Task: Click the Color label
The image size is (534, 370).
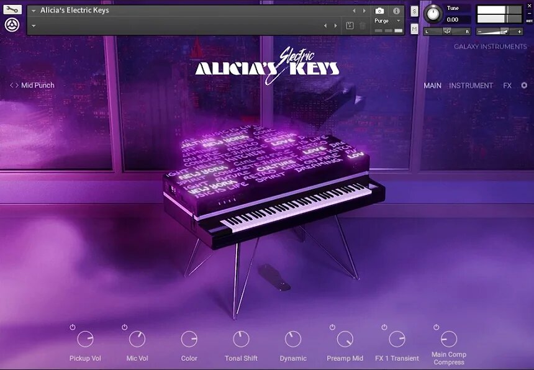Action: point(189,358)
